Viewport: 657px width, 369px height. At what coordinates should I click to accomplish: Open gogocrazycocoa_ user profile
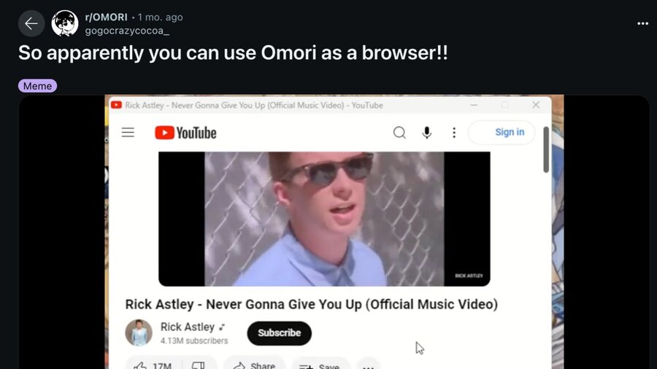pos(127,31)
